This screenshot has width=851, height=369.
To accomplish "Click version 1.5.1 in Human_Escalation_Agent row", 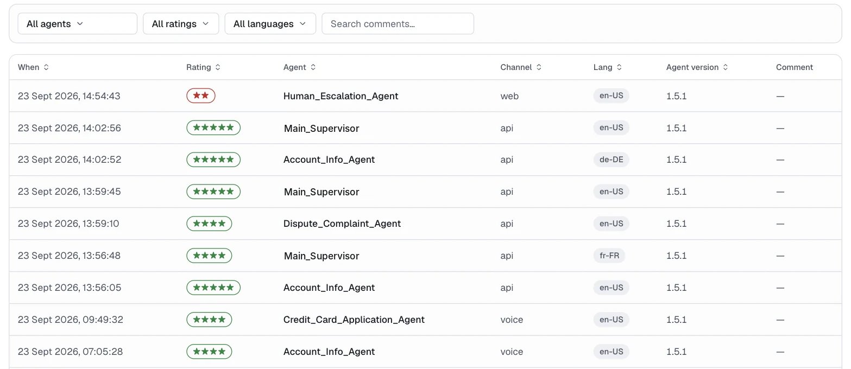I will click(677, 96).
